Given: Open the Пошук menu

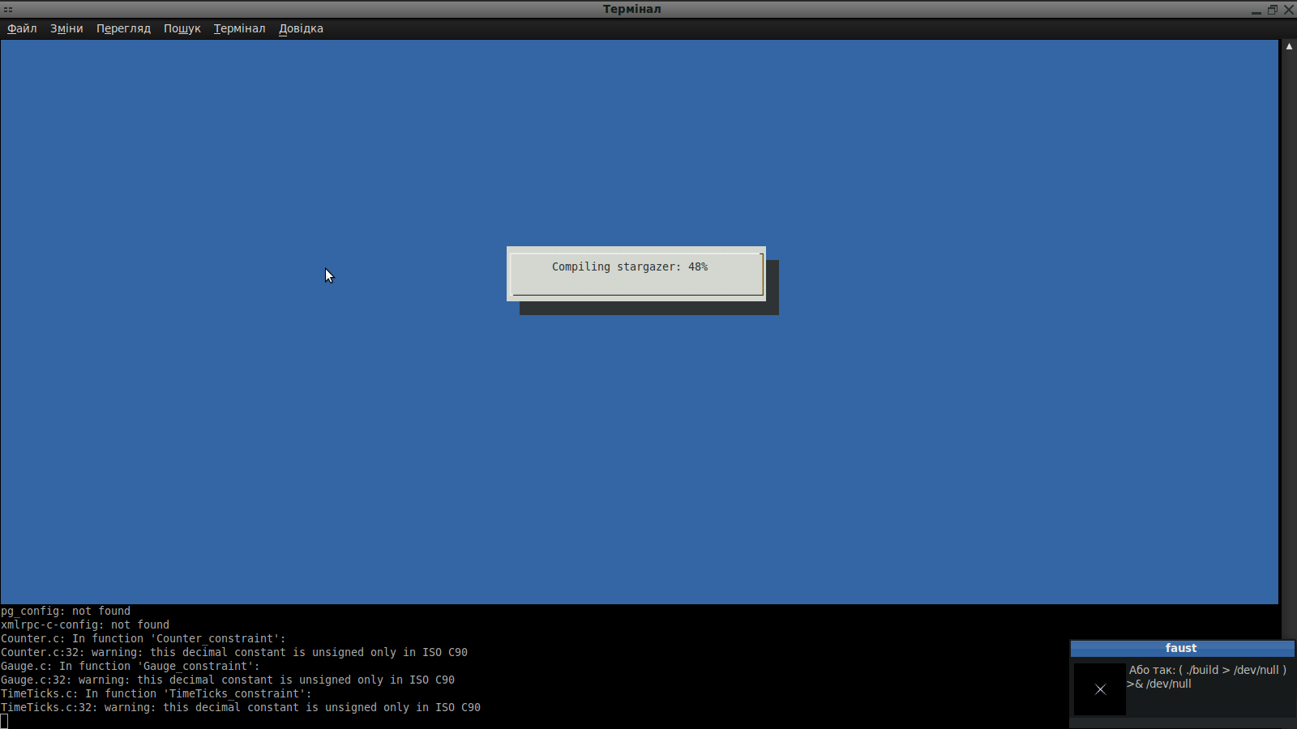Looking at the screenshot, I should pyautogui.click(x=182, y=28).
